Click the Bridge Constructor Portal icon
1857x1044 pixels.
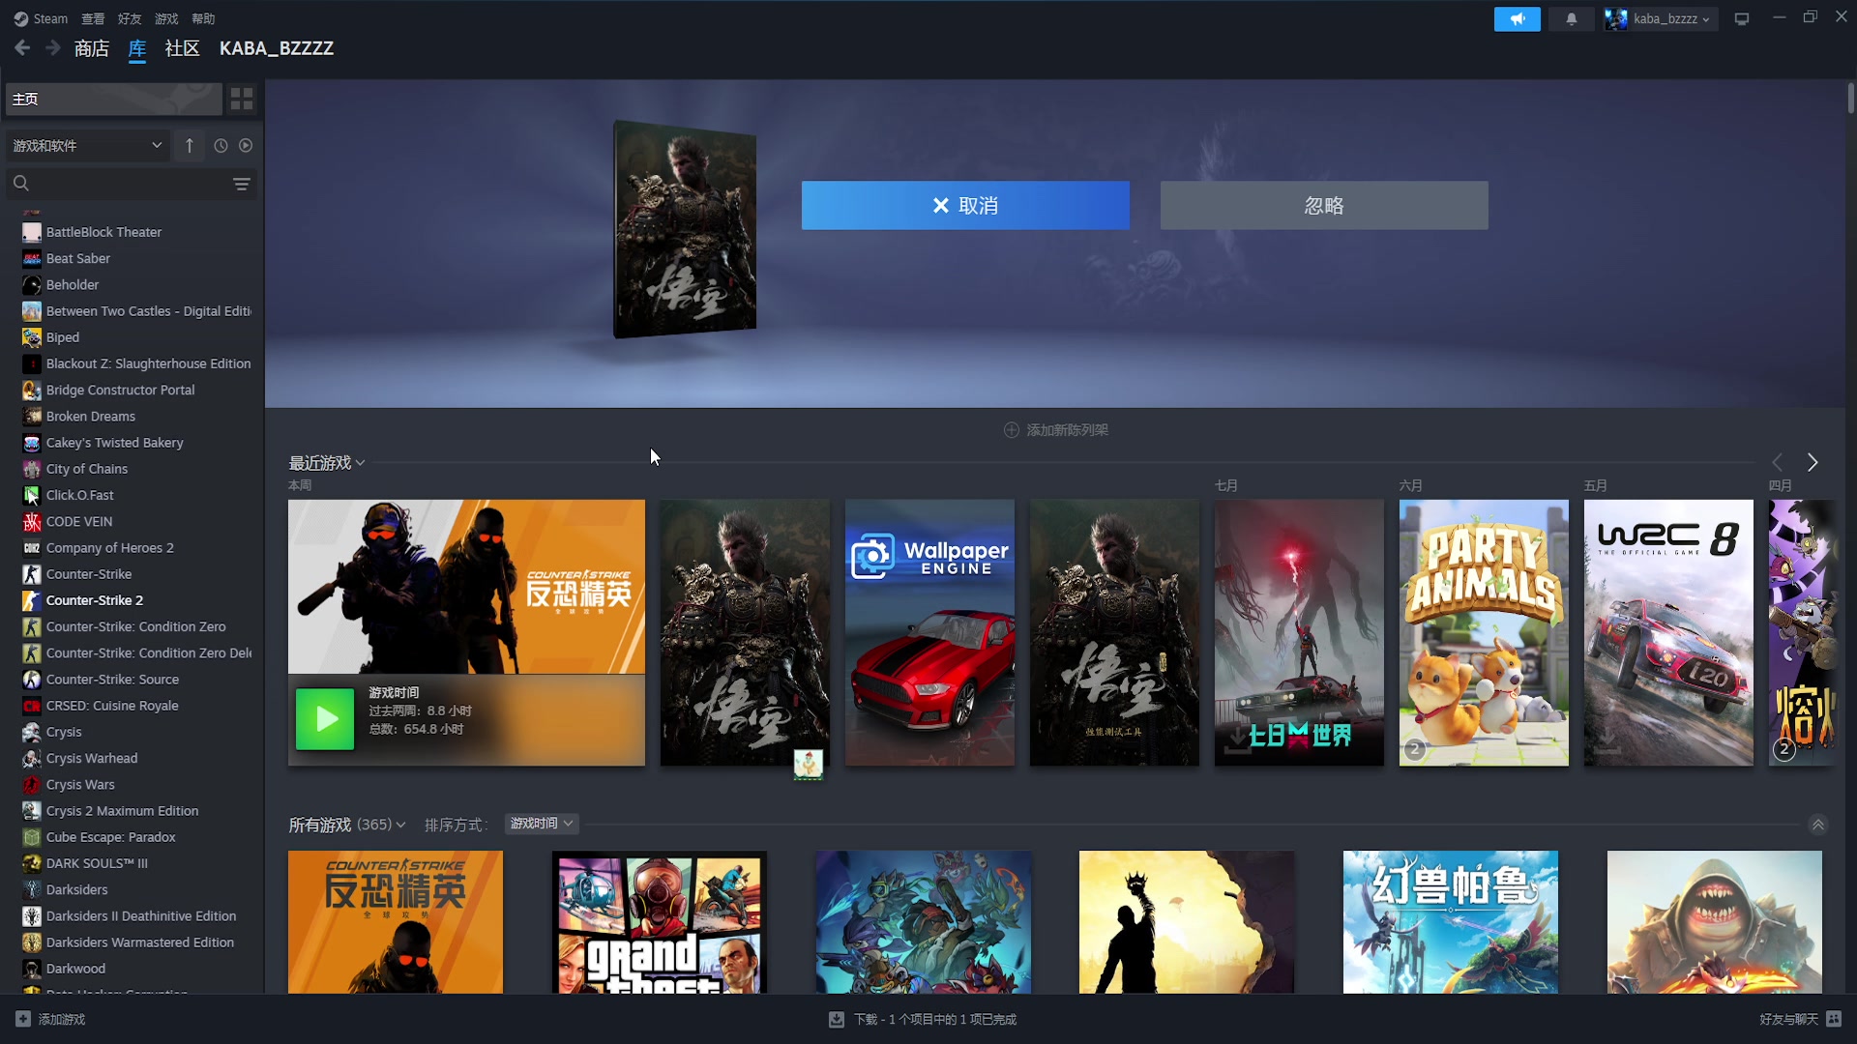[x=32, y=391]
